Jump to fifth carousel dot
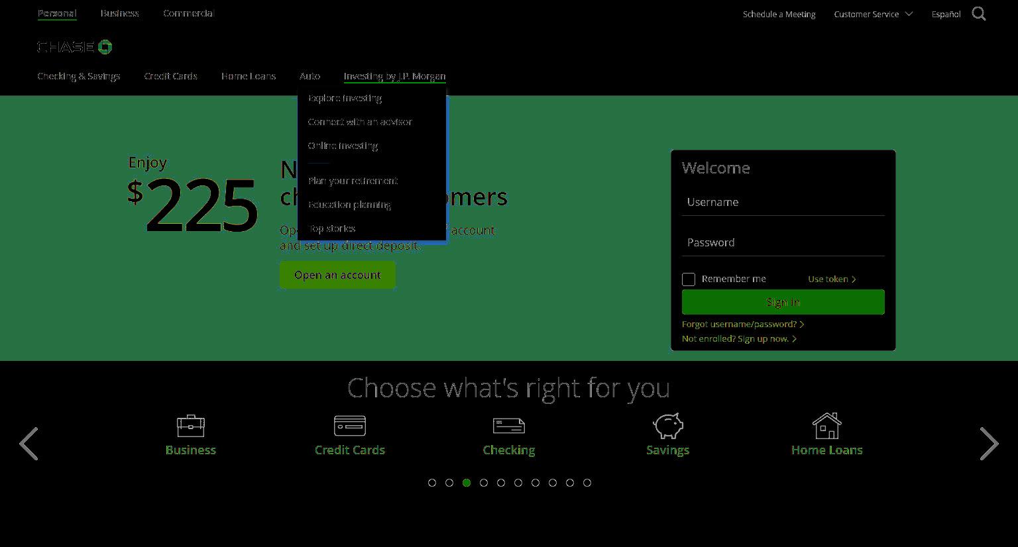This screenshot has height=547, width=1018. tap(501, 483)
